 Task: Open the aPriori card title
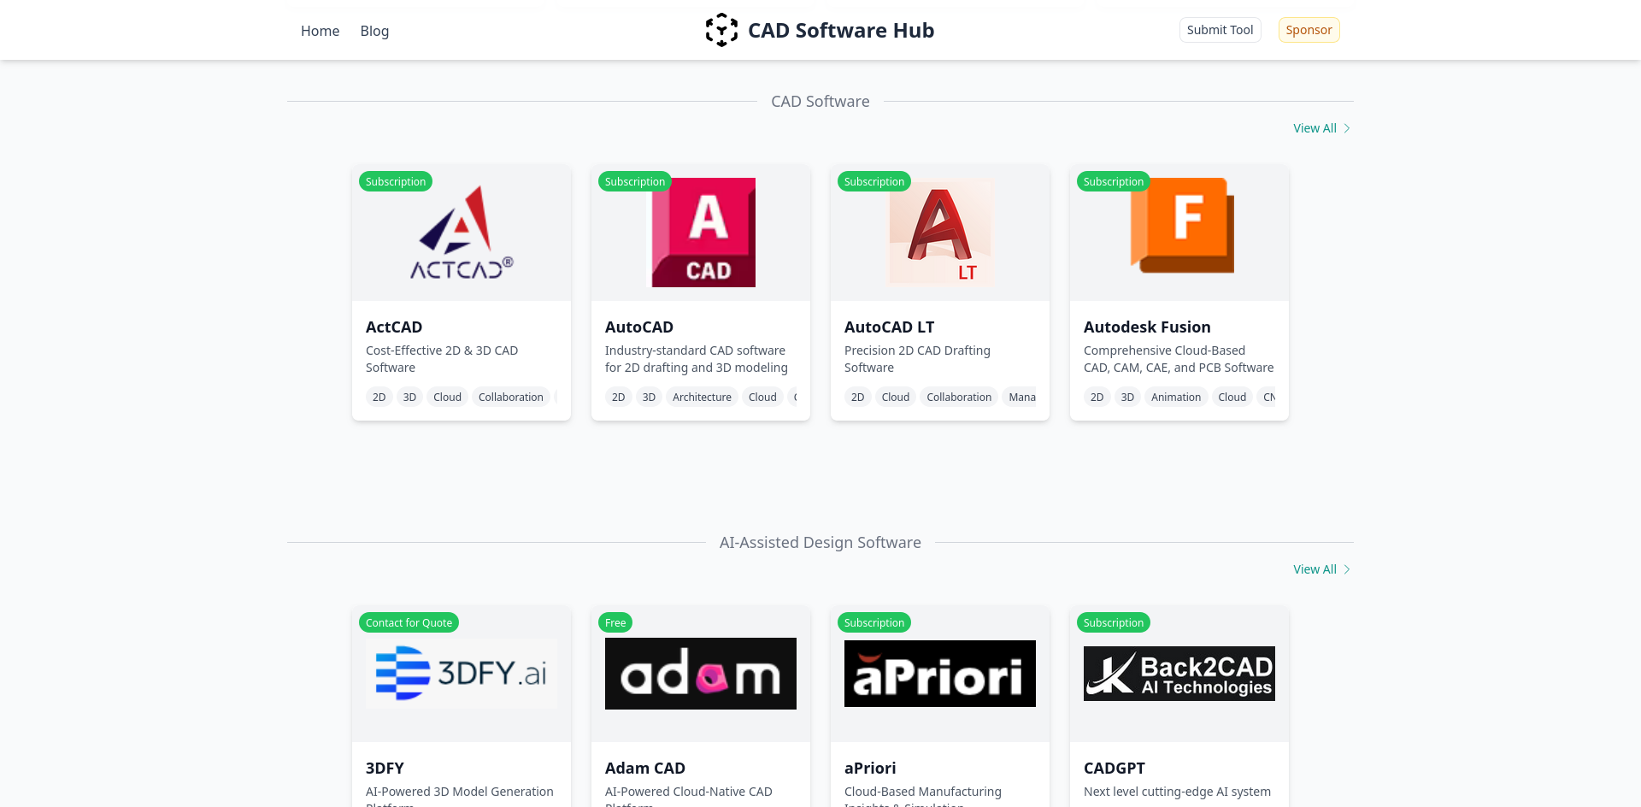pyautogui.click(x=870, y=768)
